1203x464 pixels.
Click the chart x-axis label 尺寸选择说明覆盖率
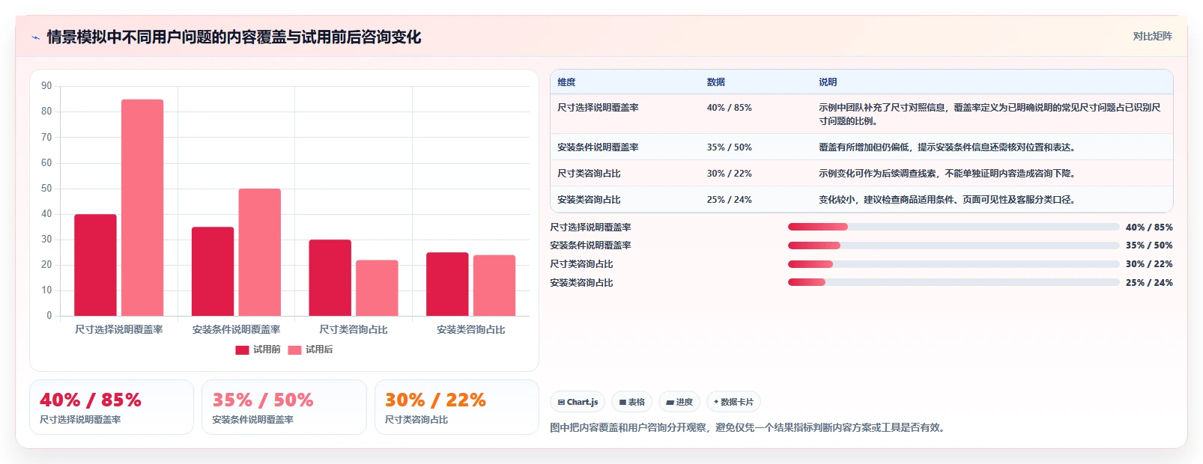(119, 329)
